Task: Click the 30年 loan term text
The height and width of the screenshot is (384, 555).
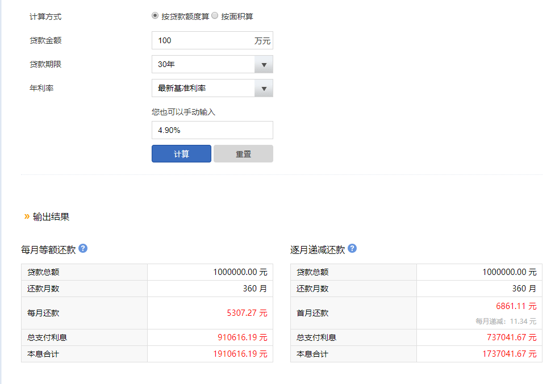Action: click(166, 64)
